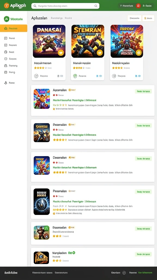Click the orange Apliugpin logo icon
This screenshot has width=157, height=280.
click(x=7, y=5)
